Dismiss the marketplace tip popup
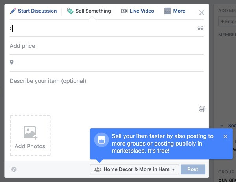The image size is (236, 182). (x=225, y=136)
